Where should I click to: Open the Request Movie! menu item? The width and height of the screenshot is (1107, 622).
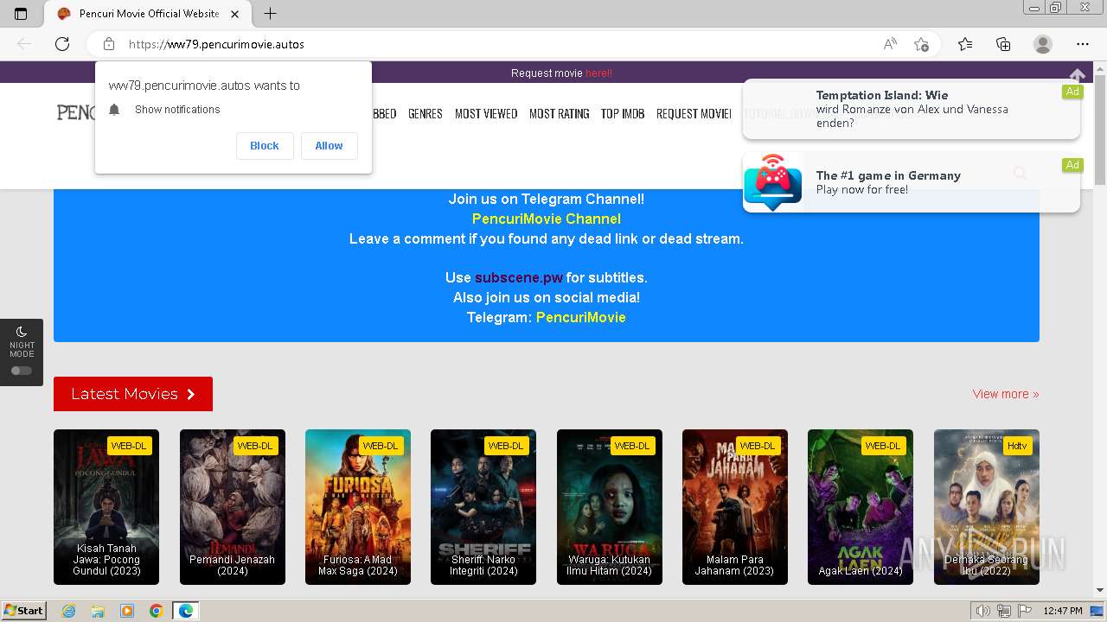tap(694, 114)
